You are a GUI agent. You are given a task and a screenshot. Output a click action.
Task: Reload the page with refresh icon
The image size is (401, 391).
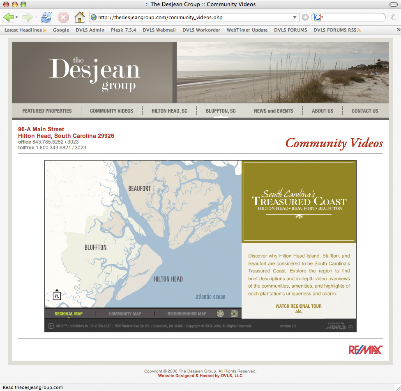(x=47, y=17)
